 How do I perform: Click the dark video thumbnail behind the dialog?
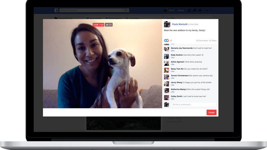point(123,123)
